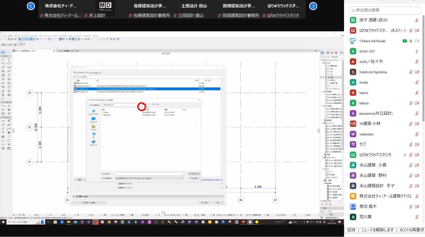This screenshot has width=425, height=237.
Task: Choose the Slab tool in the toolbox
Action: click(9, 63)
